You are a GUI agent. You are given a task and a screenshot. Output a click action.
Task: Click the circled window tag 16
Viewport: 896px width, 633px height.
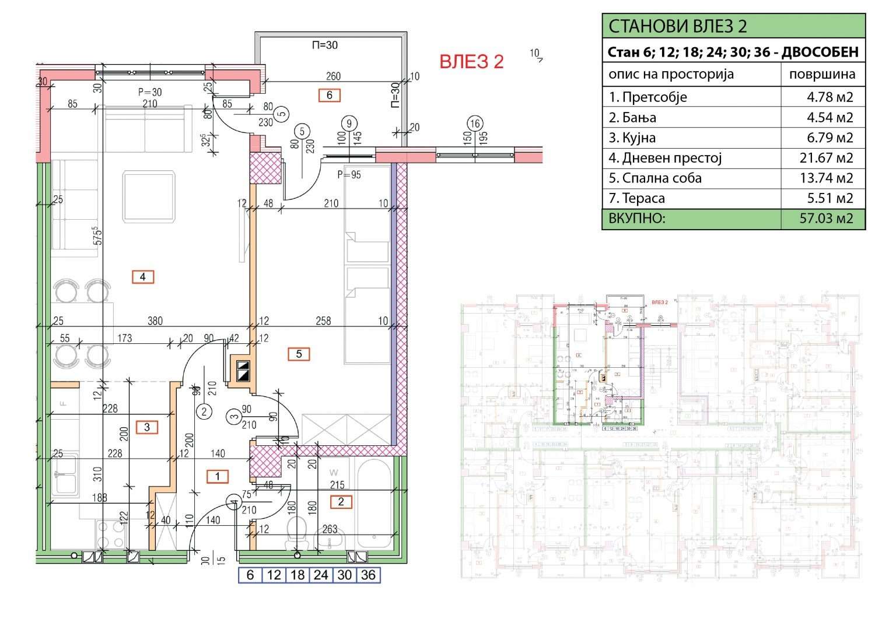(x=475, y=123)
